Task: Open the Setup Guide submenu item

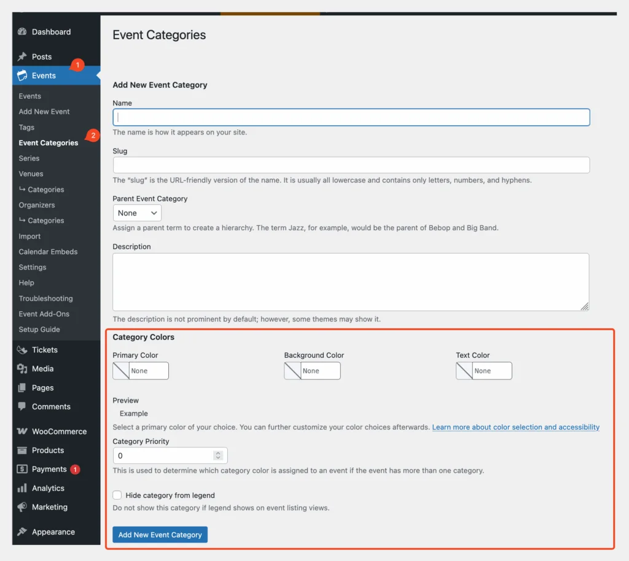Action: coord(39,330)
